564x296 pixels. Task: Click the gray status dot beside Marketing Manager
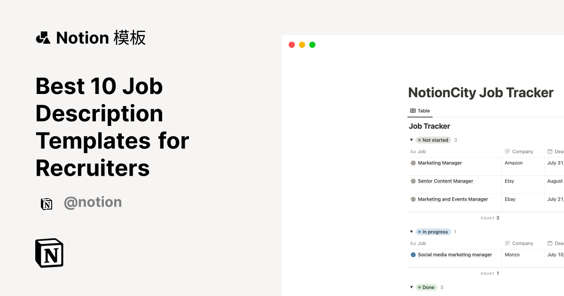coord(412,163)
